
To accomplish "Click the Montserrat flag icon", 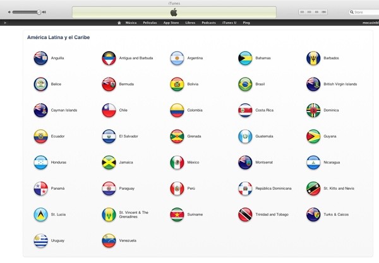I will point(245,162).
